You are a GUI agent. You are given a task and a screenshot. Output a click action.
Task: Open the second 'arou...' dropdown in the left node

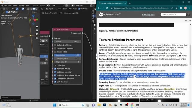[x=44, y=83]
